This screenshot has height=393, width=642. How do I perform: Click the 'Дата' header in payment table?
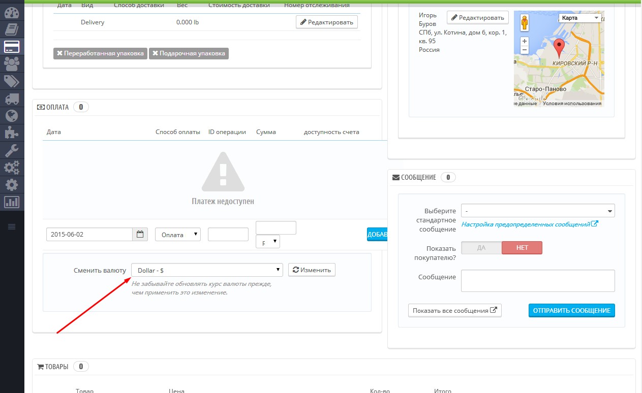point(54,132)
